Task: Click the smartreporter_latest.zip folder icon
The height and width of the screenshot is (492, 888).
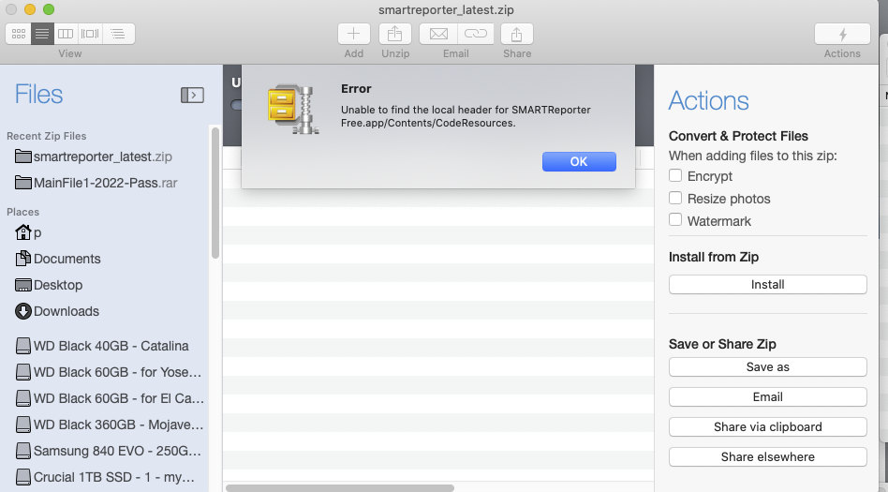Action: pos(23,156)
